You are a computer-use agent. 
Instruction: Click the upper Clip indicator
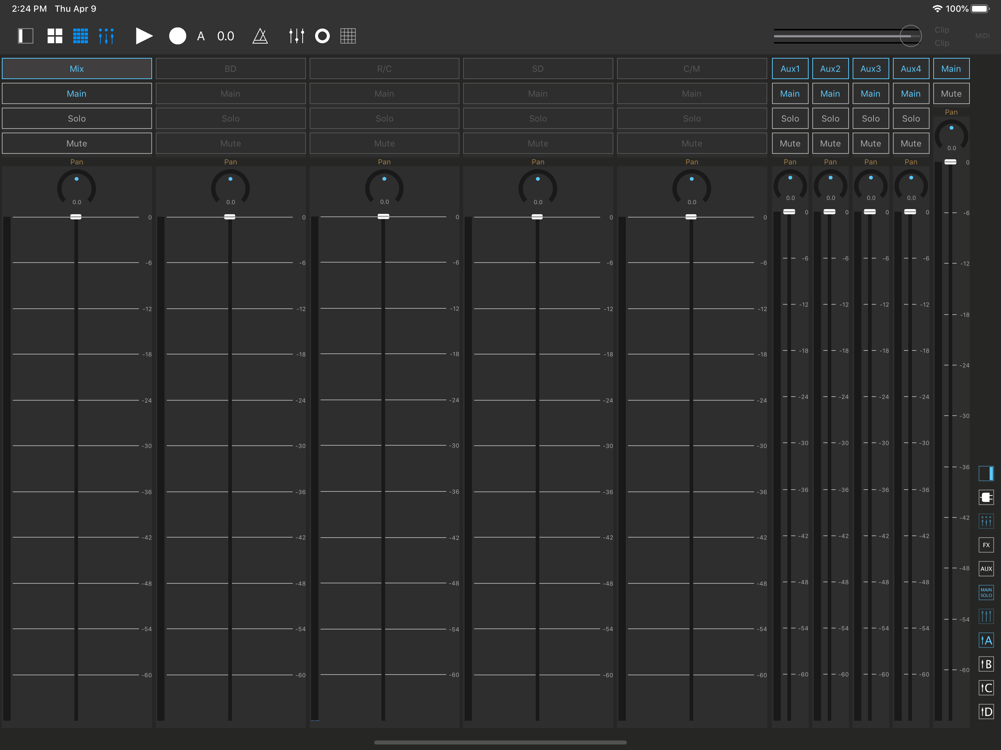point(942,30)
